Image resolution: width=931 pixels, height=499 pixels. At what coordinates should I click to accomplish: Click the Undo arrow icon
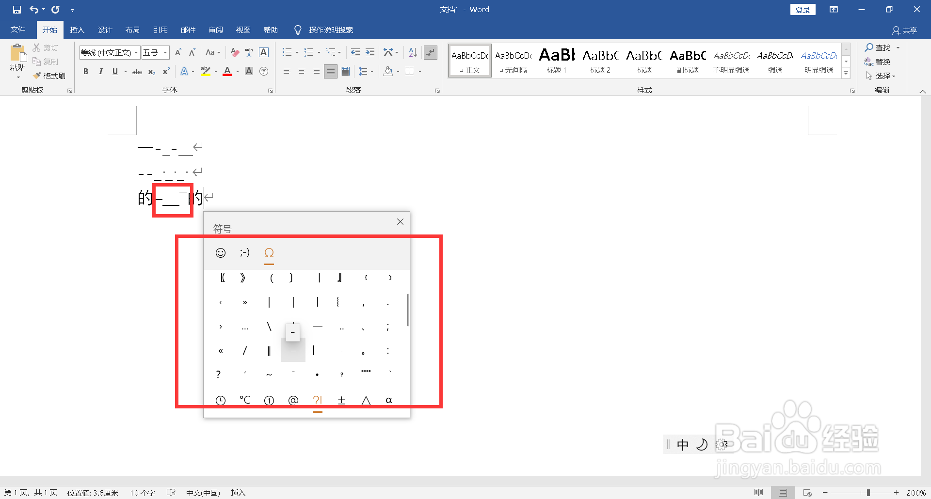click(34, 10)
